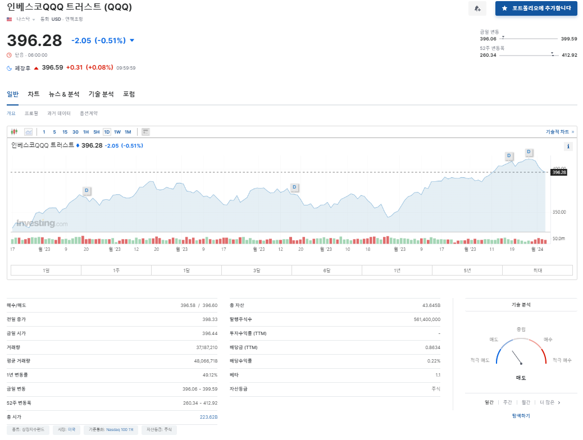The width and height of the screenshot is (583, 440).
Task: Select the 개요 sub-tab
Action: 11,113
